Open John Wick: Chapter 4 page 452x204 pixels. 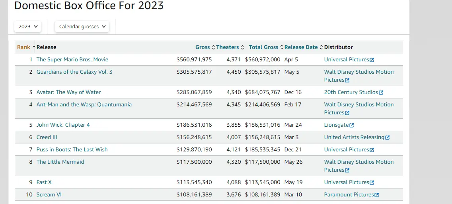click(63, 125)
